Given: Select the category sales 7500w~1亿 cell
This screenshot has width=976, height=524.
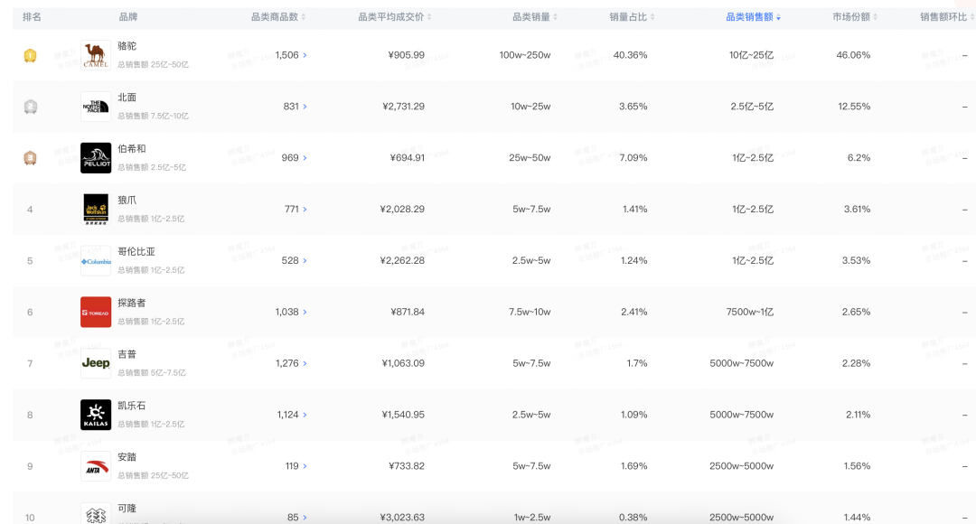Looking at the screenshot, I should 750,312.
